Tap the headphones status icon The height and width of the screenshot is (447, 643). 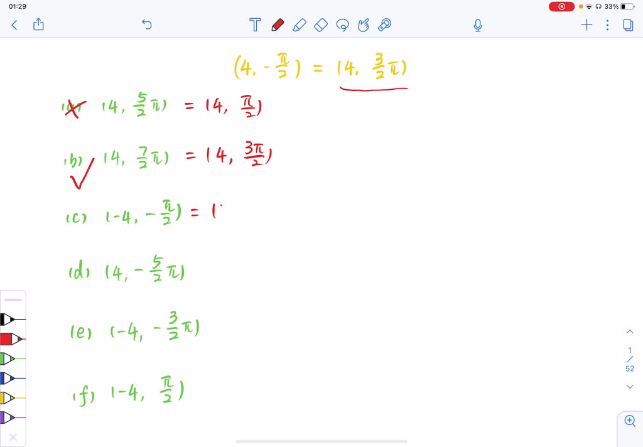598,6
